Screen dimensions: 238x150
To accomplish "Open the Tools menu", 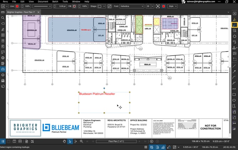I will point(65,1).
